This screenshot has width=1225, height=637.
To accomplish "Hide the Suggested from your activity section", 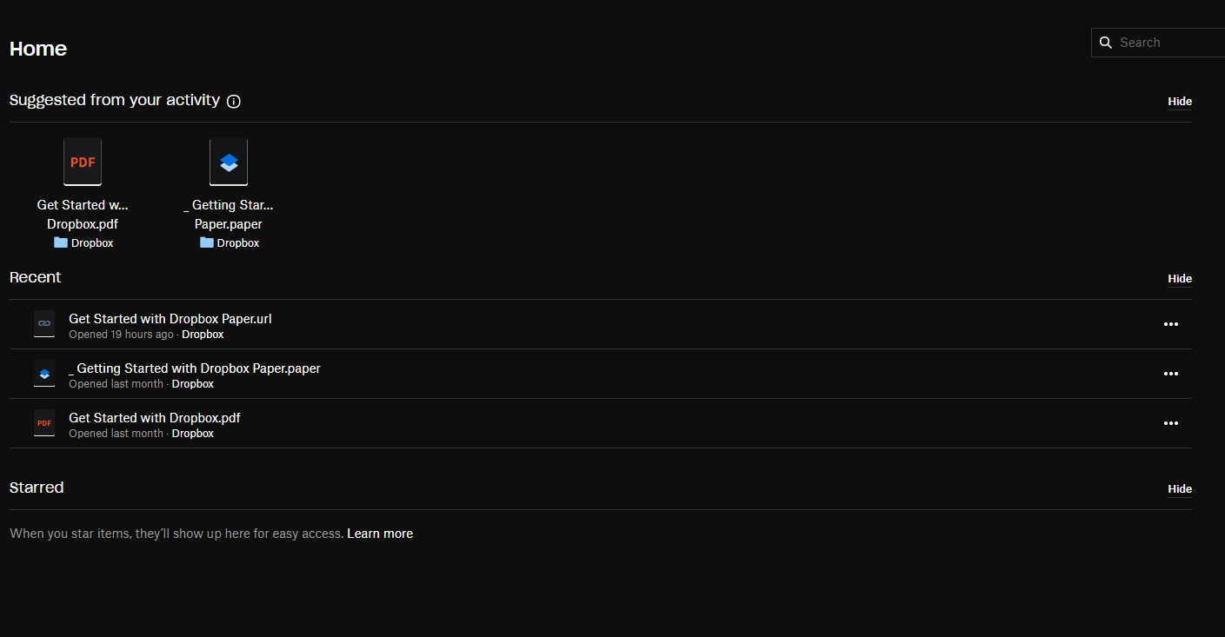I will click(x=1179, y=101).
